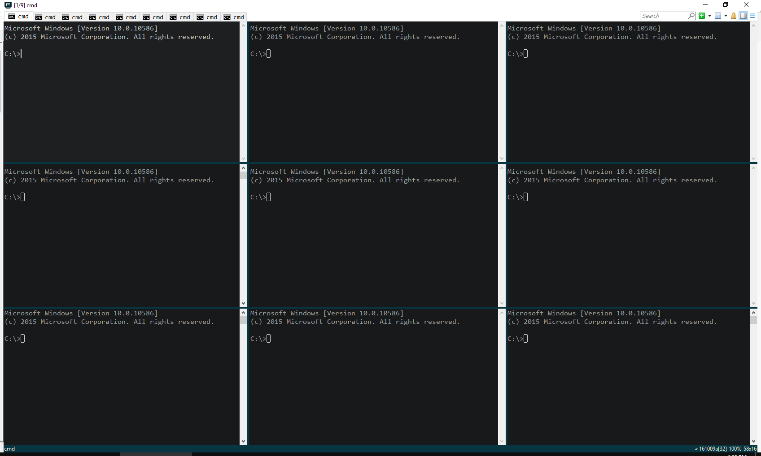Click scroll-down arrow of the center pane scrollbar

click(502, 303)
